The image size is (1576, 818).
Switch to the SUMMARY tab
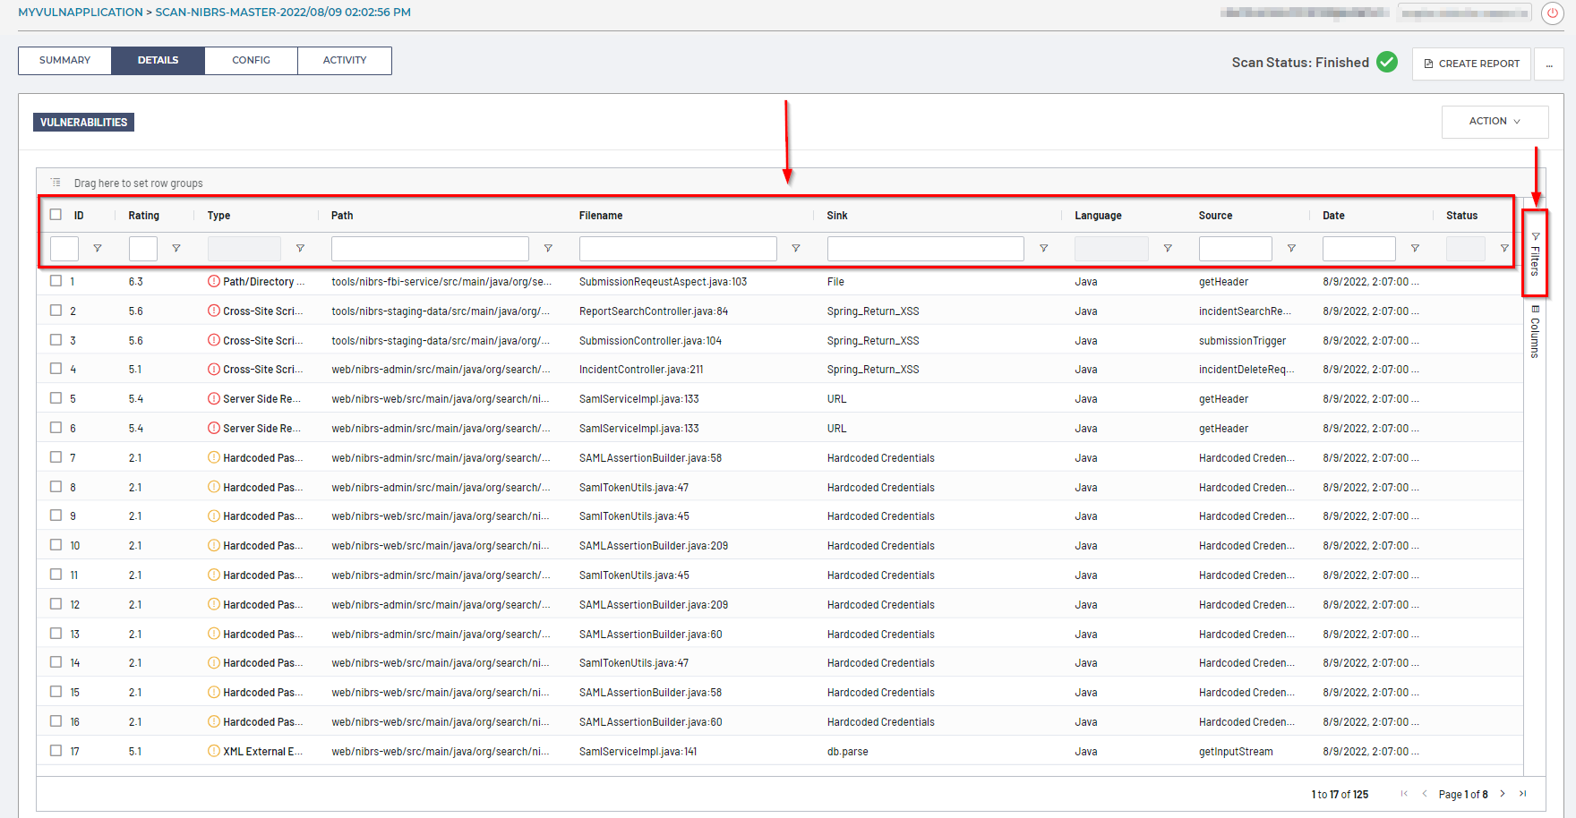point(64,61)
